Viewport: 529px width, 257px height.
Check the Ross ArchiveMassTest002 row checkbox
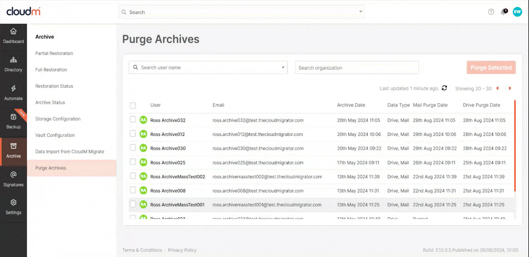[133, 176]
